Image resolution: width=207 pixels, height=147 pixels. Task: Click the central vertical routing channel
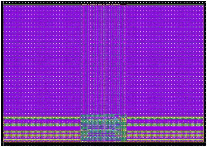[103, 60]
